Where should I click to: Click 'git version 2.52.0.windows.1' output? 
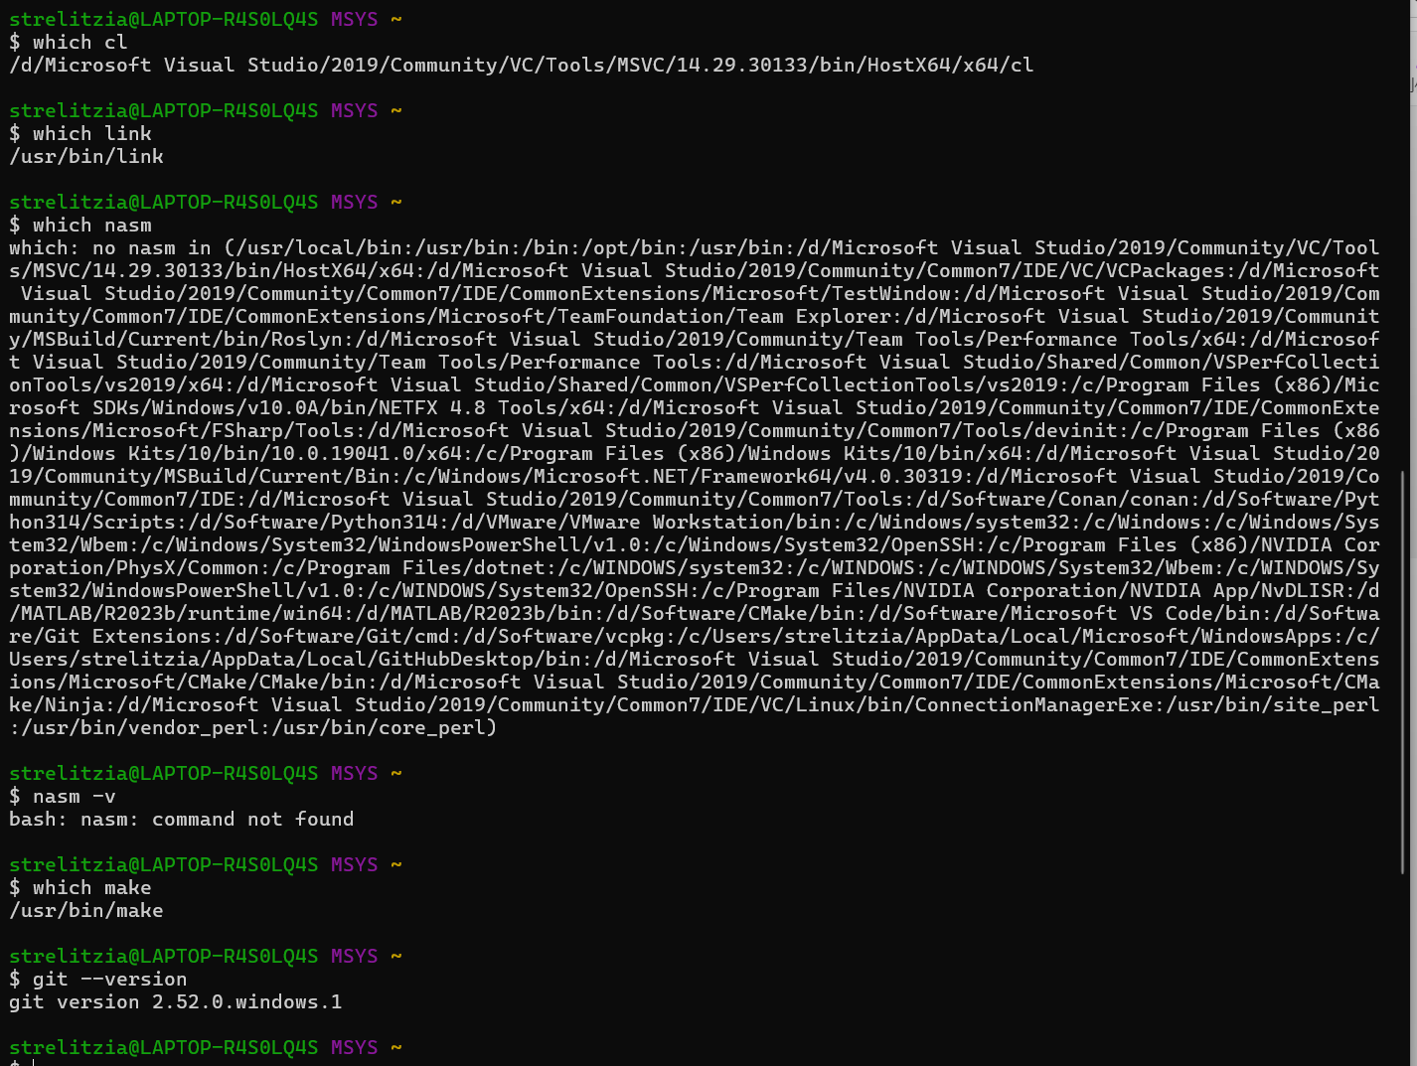tap(176, 1001)
